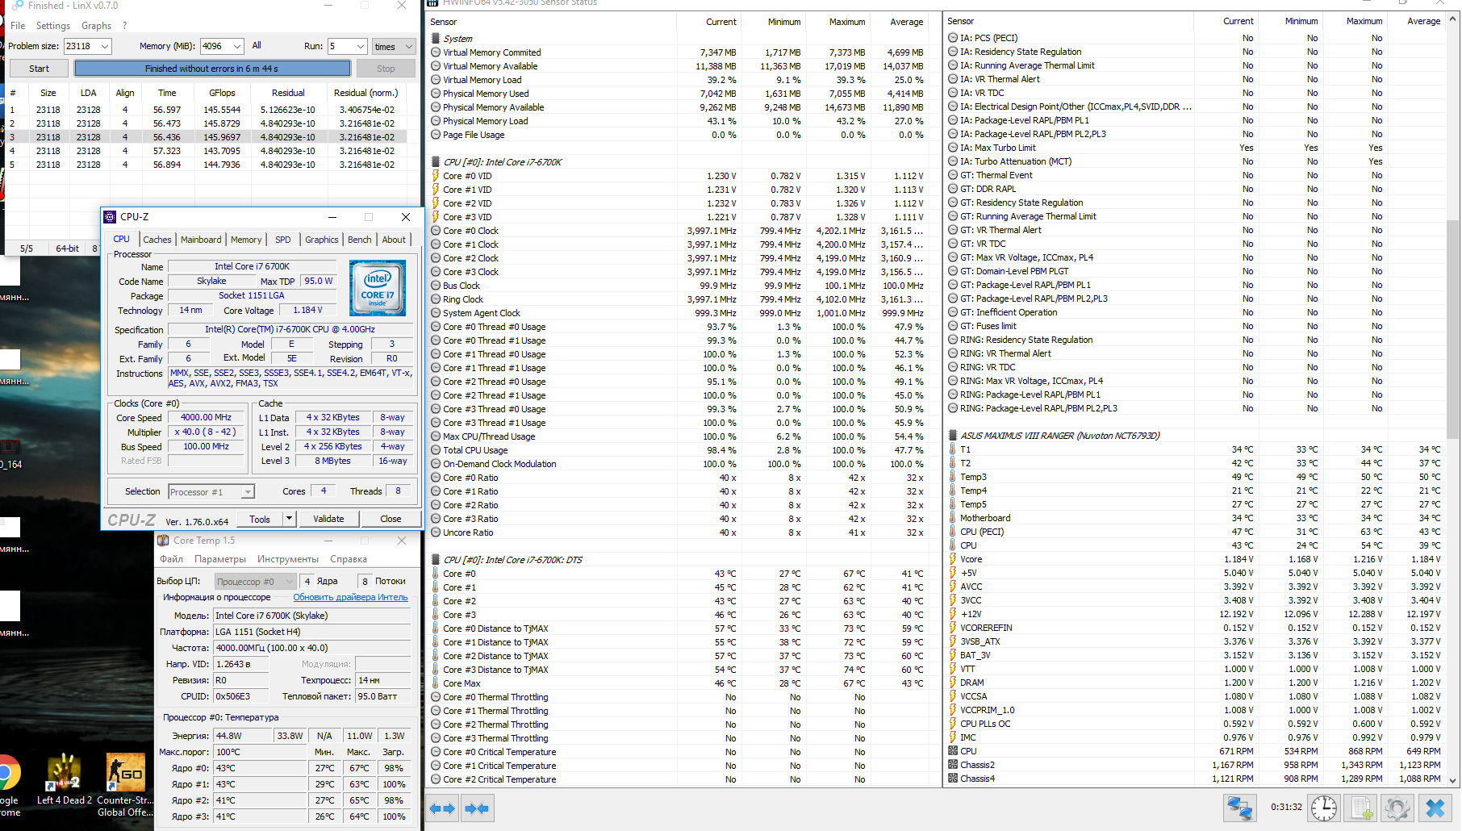Switch to the Mainboard tab in CPU-Z
This screenshot has height=831, width=1462.
tap(201, 240)
